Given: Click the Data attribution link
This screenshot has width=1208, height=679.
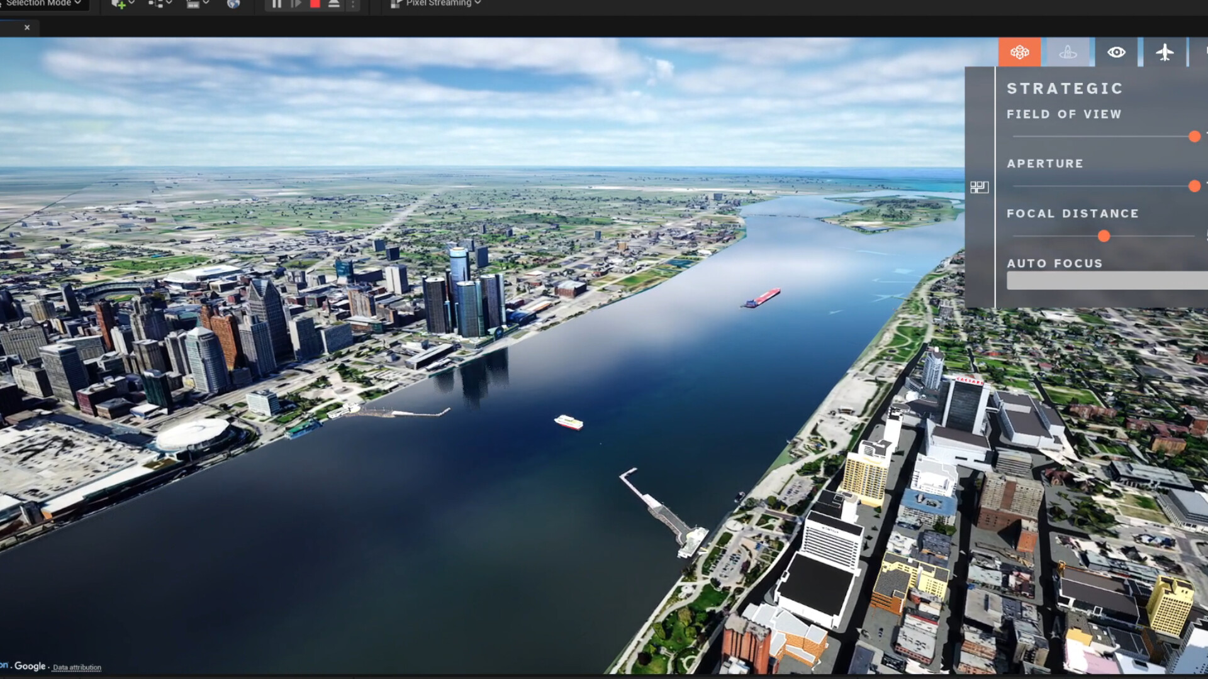Looking at the screenshot, I should pyautogui.click(x=77, y=668).
